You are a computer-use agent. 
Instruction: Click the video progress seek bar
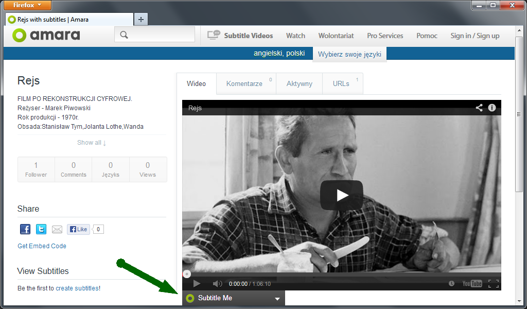pos(342,274)
